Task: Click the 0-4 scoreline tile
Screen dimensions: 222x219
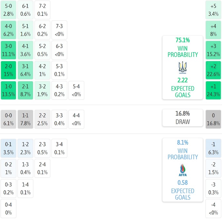Action: pos(8,208)
